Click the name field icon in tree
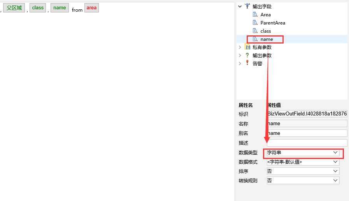This screenshot has height=201, width=349. (x=255, y=39)
